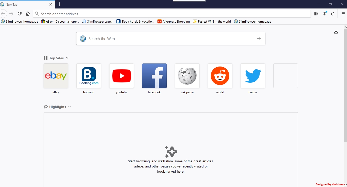Open new tab page settings gear
347x187 pixels.
coord(336,32)
